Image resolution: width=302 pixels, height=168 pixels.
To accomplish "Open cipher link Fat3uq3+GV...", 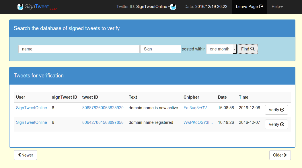I will click(x=197, y=108).
